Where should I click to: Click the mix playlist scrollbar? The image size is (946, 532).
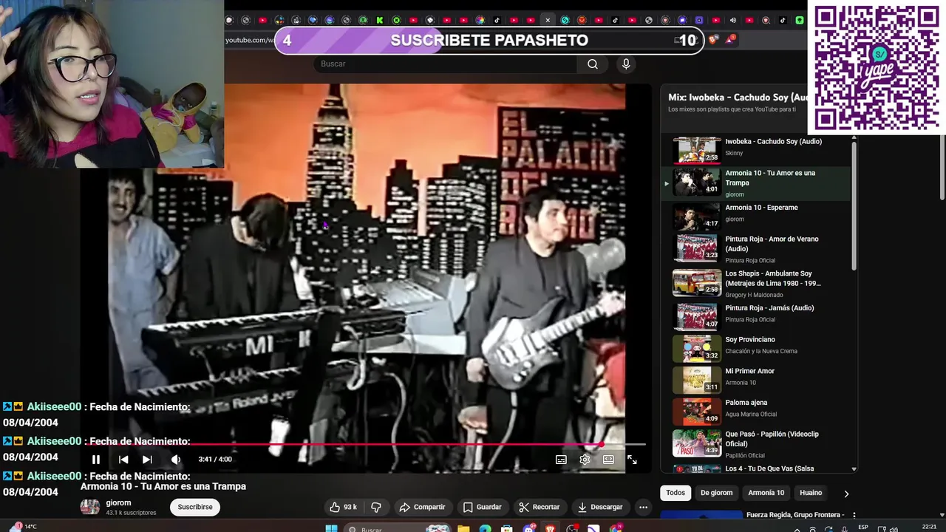[854, 205]
